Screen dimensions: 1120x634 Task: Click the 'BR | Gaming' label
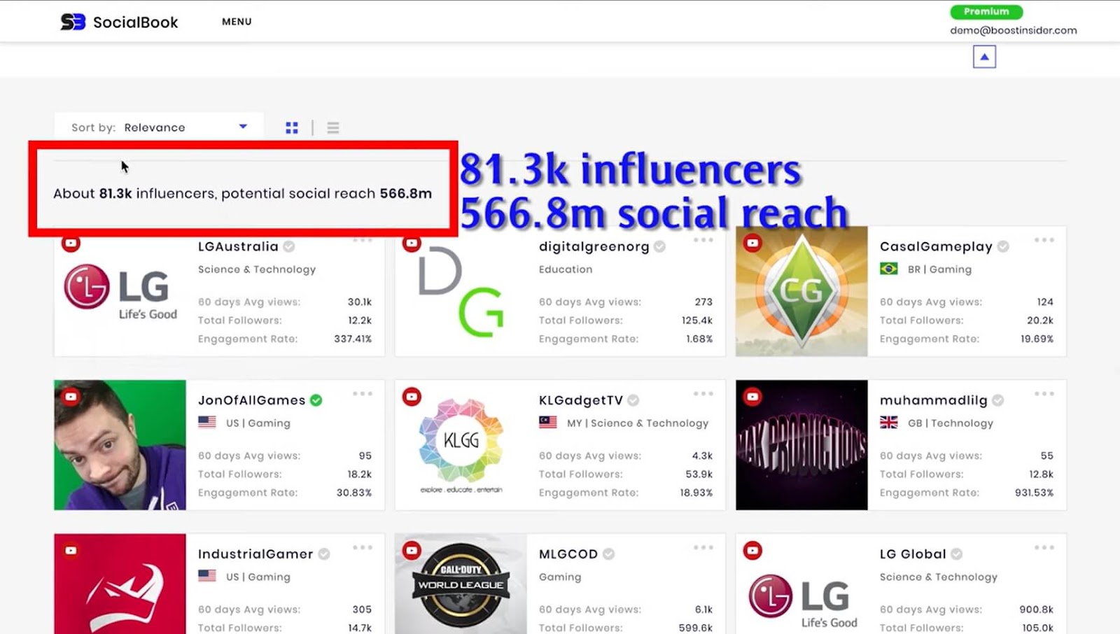coord(939,269)
